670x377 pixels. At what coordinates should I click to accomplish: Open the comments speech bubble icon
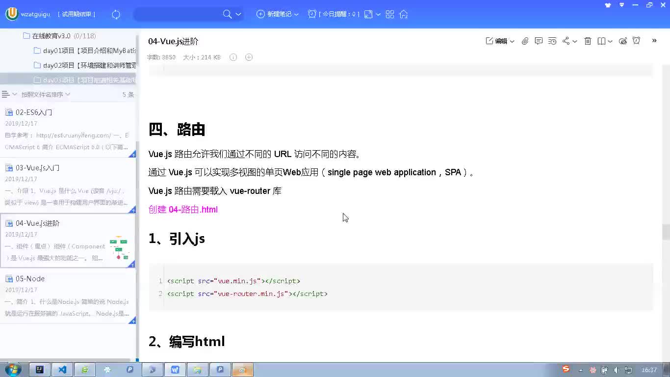539,41
